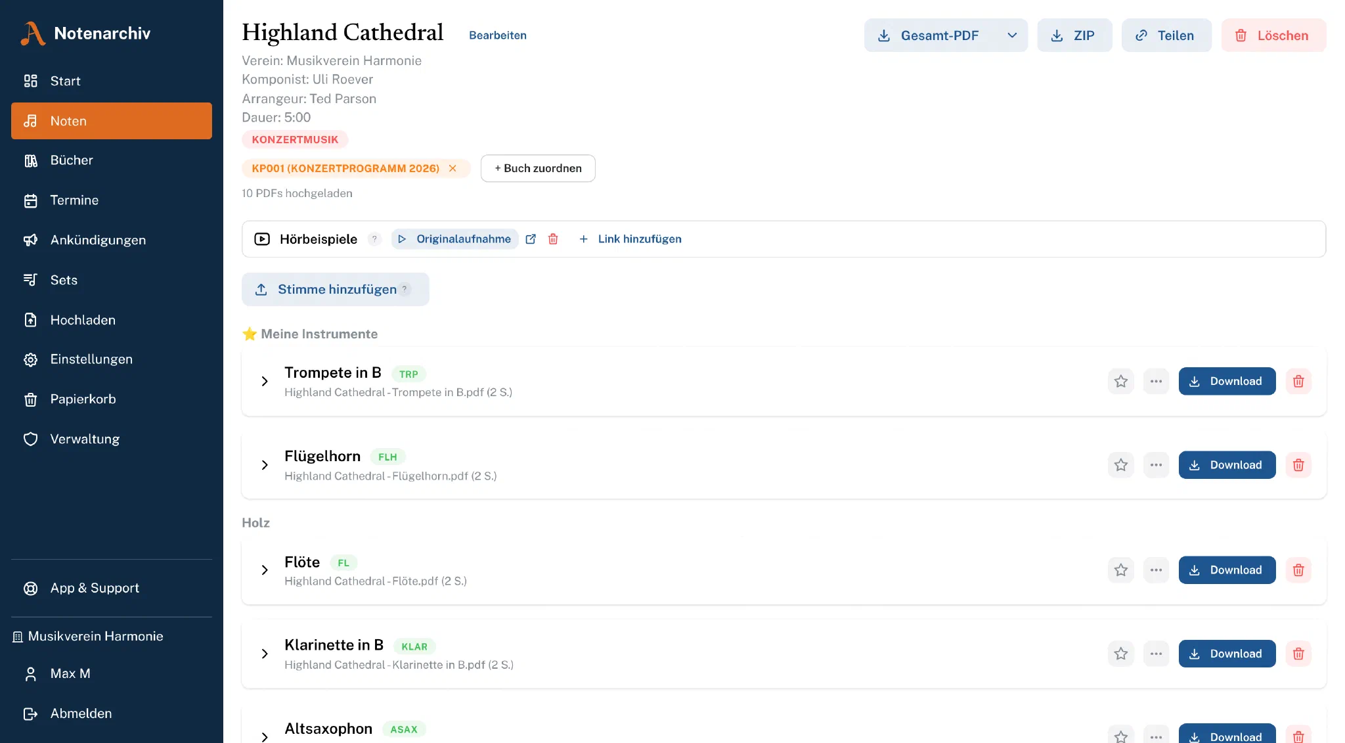This screenshot has height=743, width=1345.
Task: Open more options for Klarinette in B
Action: tap(1156, 654)
